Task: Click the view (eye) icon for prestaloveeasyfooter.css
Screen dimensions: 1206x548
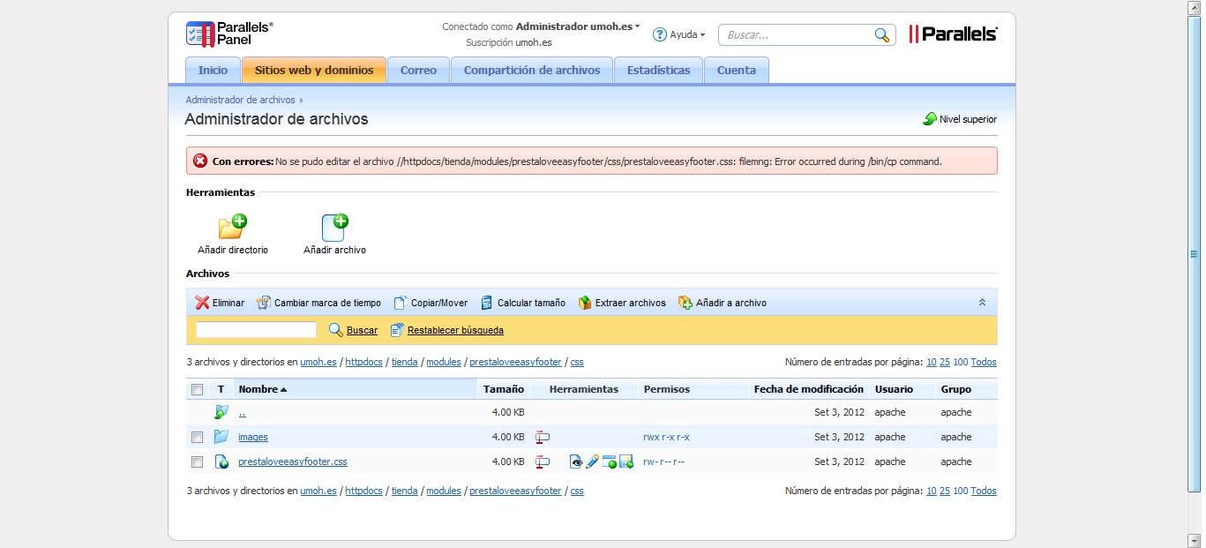Action: (576, 462)
